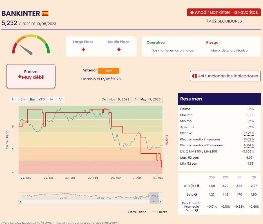Click the 20 column header
Image resolution: width=263 pixels, height=224 pixels.
tap(254, 177)
